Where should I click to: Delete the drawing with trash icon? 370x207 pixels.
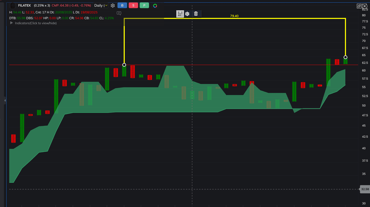click(x=196, y=14)
